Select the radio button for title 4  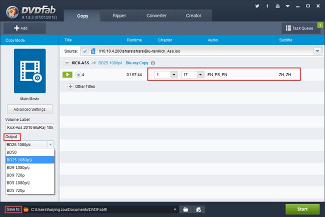(78, 75)
